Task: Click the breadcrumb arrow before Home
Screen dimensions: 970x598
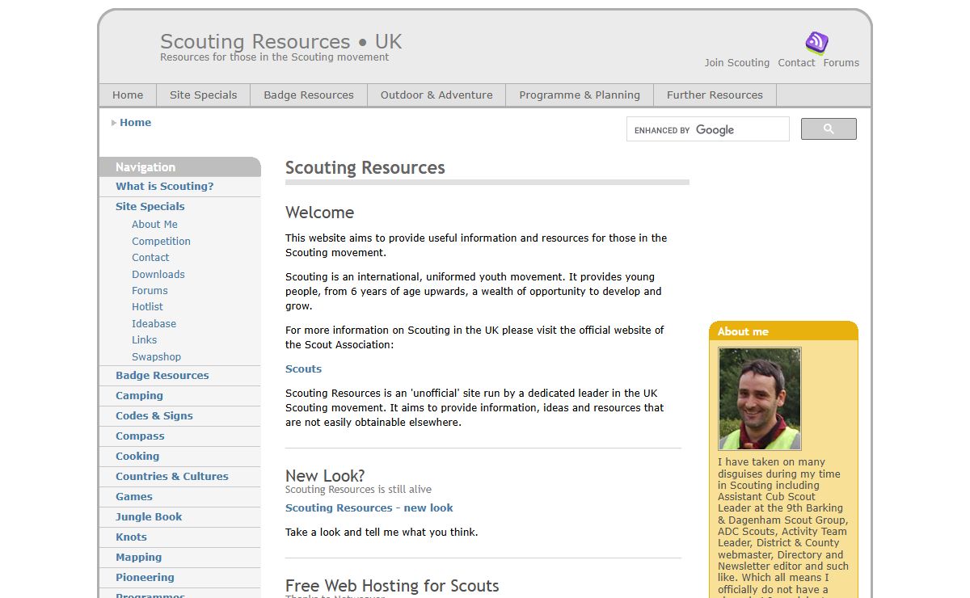Action: pyautogui.click(x=114, y=123)
